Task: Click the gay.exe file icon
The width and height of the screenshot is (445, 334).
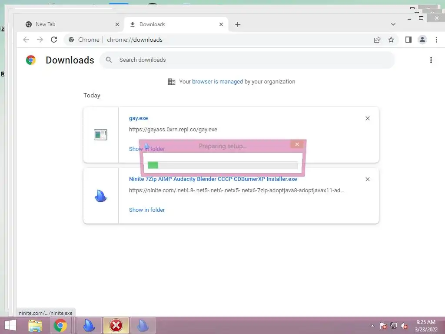Action: point(100,135)
